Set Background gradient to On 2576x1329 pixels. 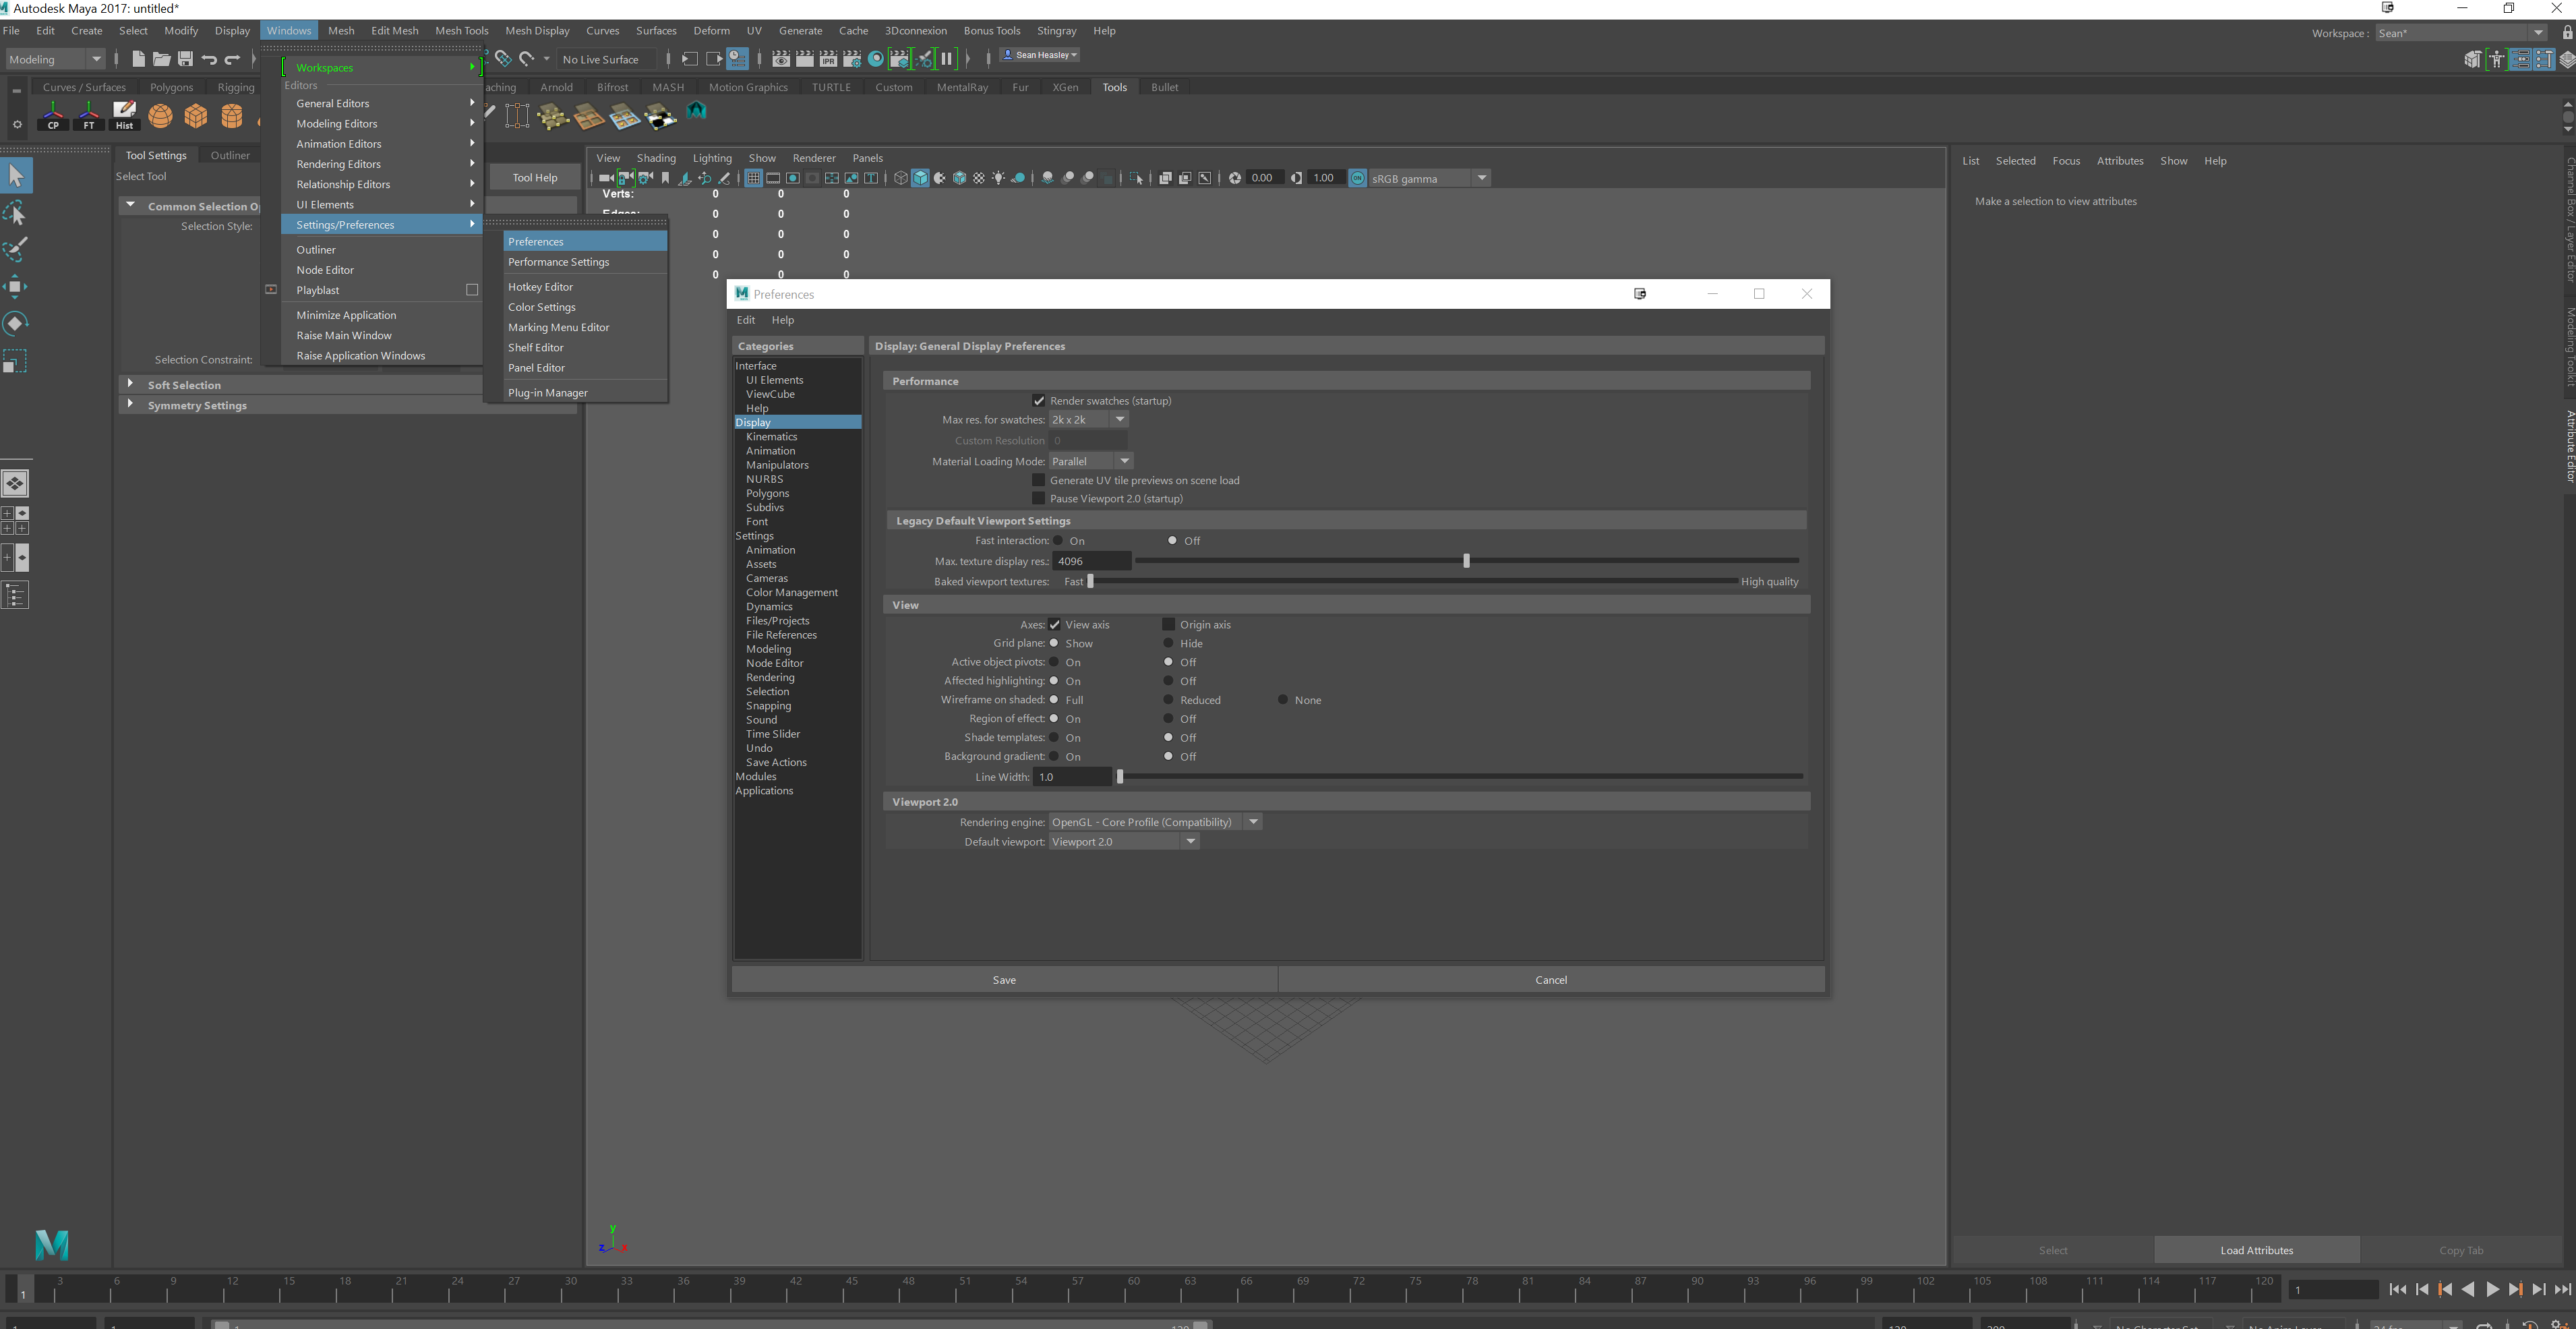pyautogui.click(x=1054, y=756)
